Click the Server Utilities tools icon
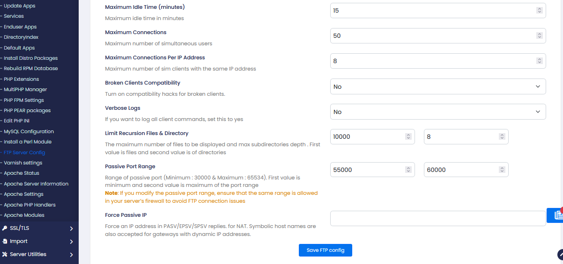The height and width of the screenshot is (264, 563). pos(5,255)
